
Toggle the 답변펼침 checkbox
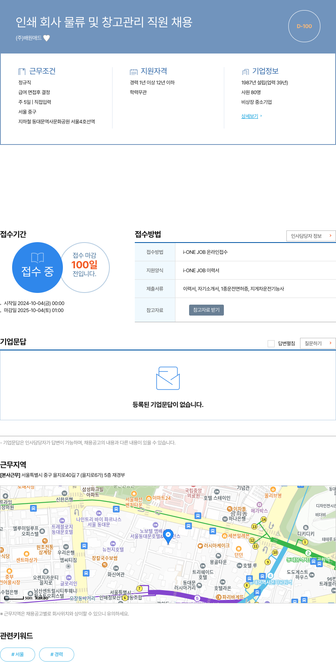pyautogui.click(x=271, y=343)
